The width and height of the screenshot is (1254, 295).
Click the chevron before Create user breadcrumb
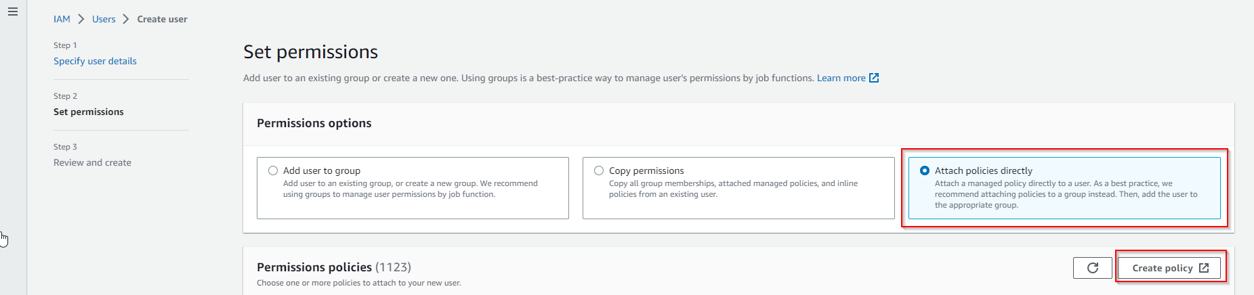pos(126,19)
